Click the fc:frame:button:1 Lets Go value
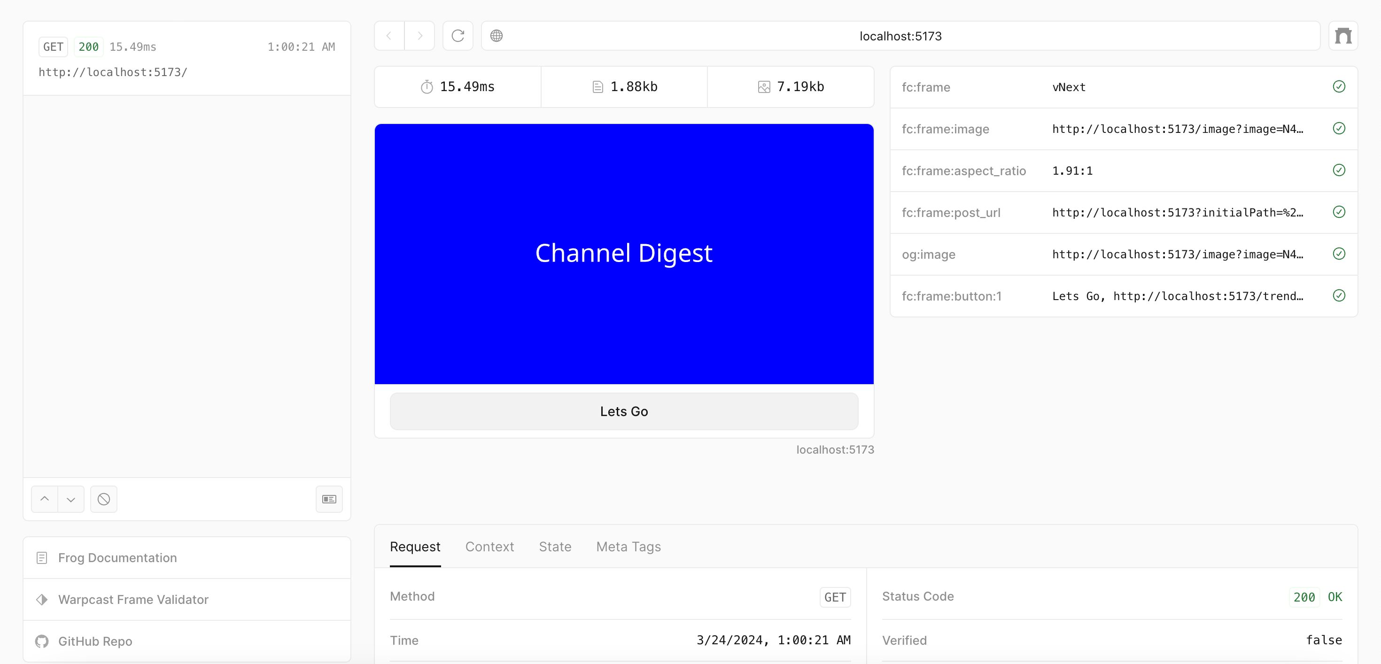Image resolution: width=1381 pixels, height=664 pixels. (x=1178, y=296)
